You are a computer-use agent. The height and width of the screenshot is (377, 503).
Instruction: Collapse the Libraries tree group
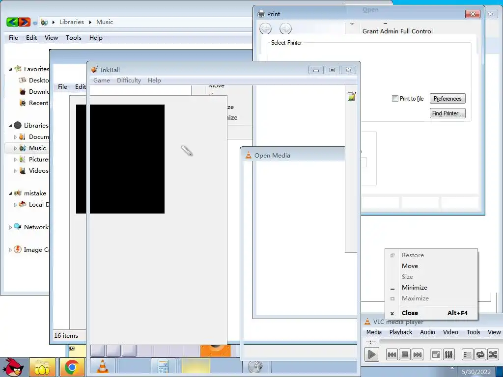point(10,125)
